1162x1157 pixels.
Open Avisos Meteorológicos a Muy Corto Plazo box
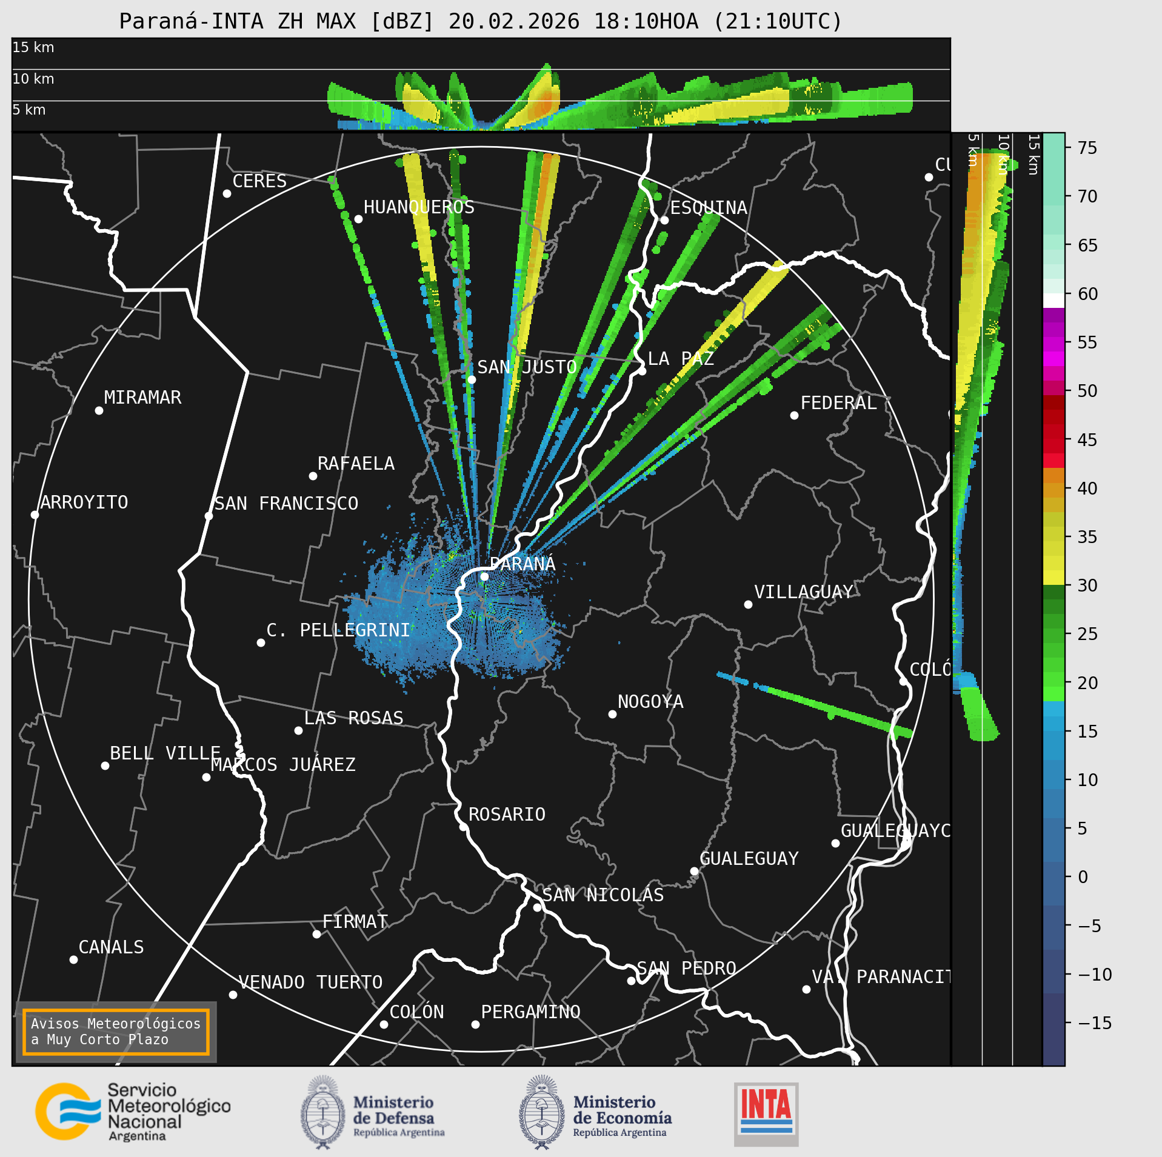click(116, 1032)
